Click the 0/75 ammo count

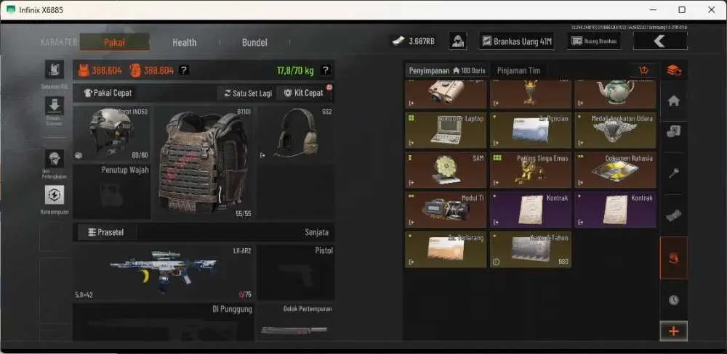[245, 295]
